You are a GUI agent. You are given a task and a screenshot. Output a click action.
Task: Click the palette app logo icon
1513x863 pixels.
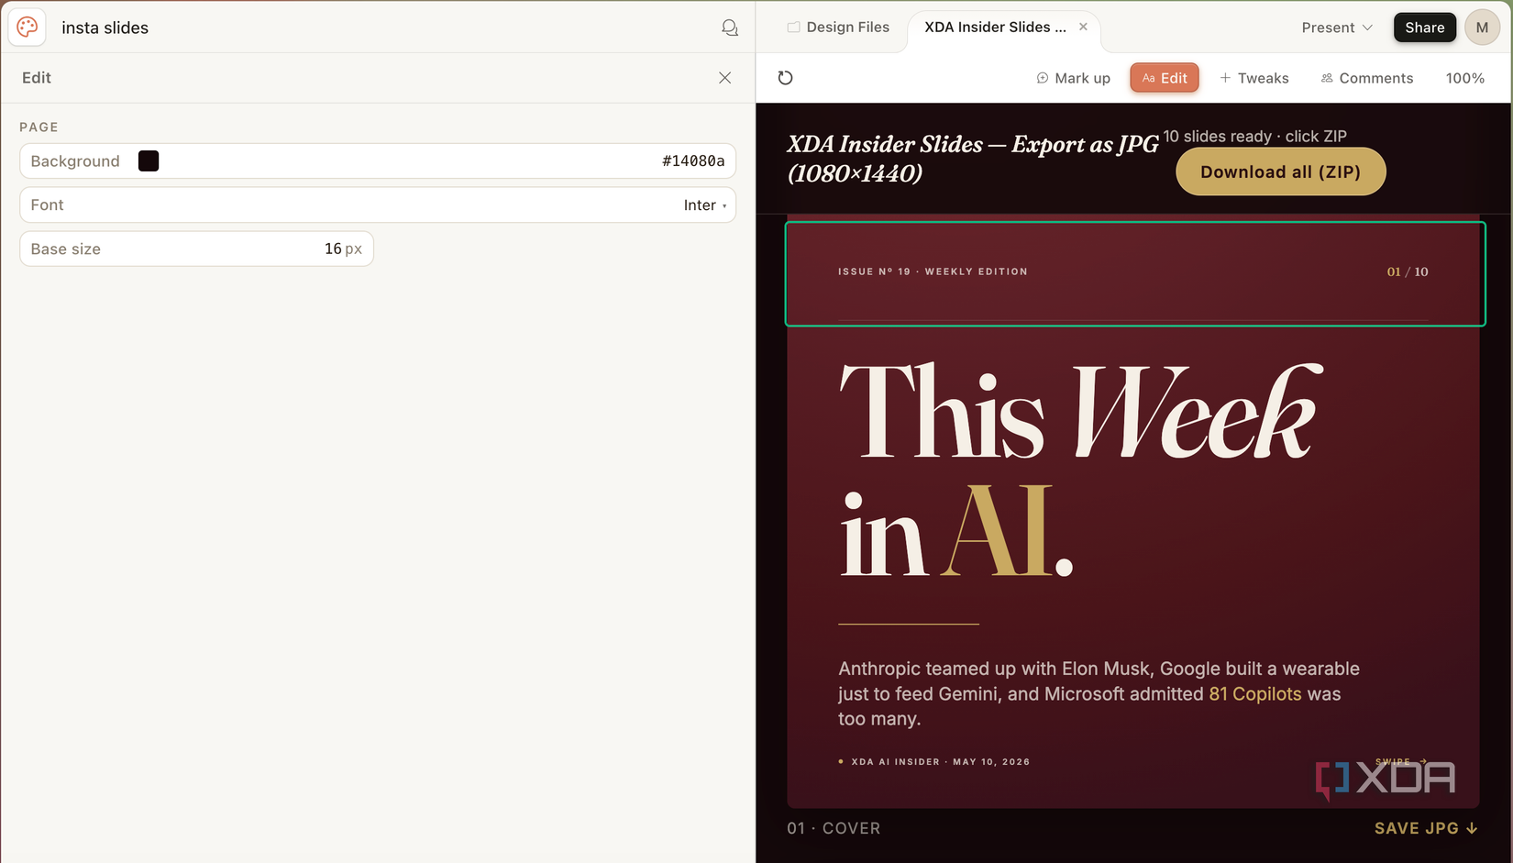28,28
